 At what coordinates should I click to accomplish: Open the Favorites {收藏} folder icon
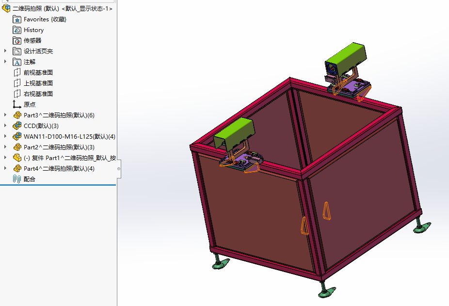coord(17,19)
